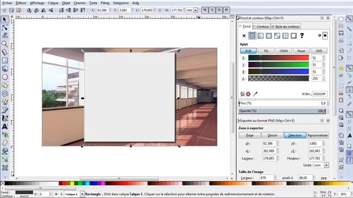Screen dimensions: 353x198
Task: Switch color mode to TSL
Action: (266, 51)
